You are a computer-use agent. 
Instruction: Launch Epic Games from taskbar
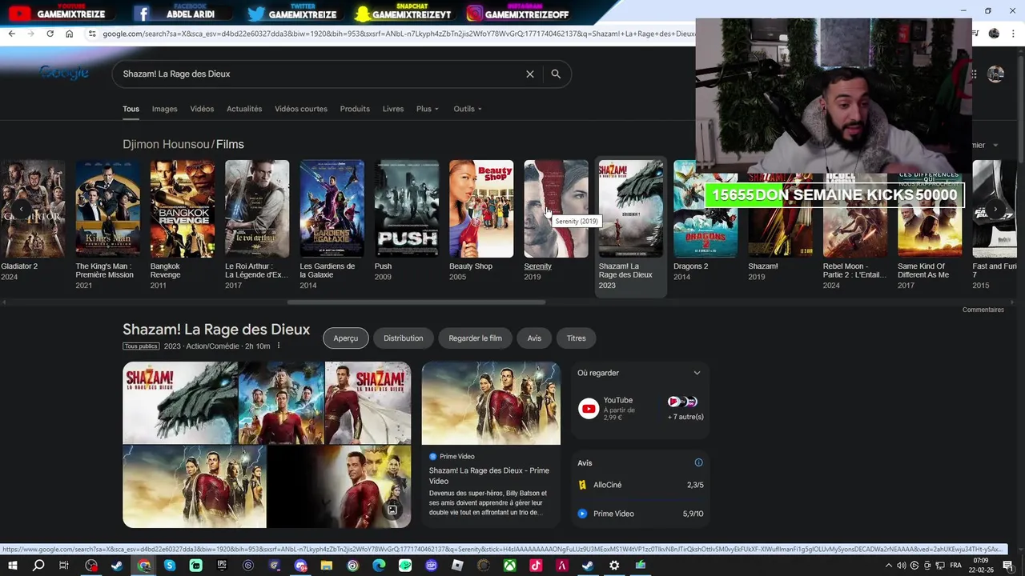(222, 566)
